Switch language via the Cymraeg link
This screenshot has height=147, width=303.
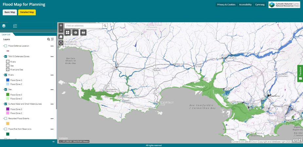click(259, 5)
